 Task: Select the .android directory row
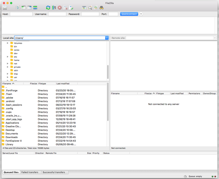tap(54, 101)
